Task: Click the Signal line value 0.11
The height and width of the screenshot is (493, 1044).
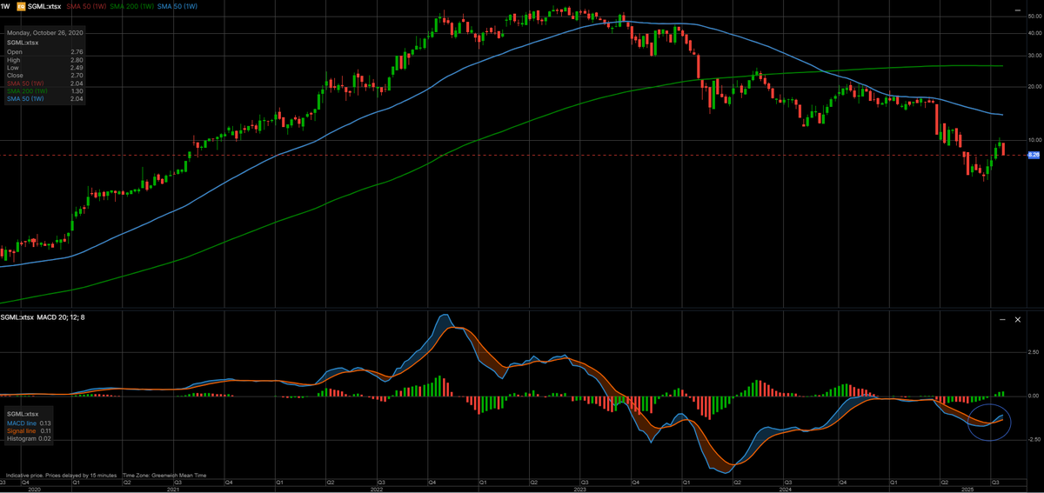Action: click(46, 430)
